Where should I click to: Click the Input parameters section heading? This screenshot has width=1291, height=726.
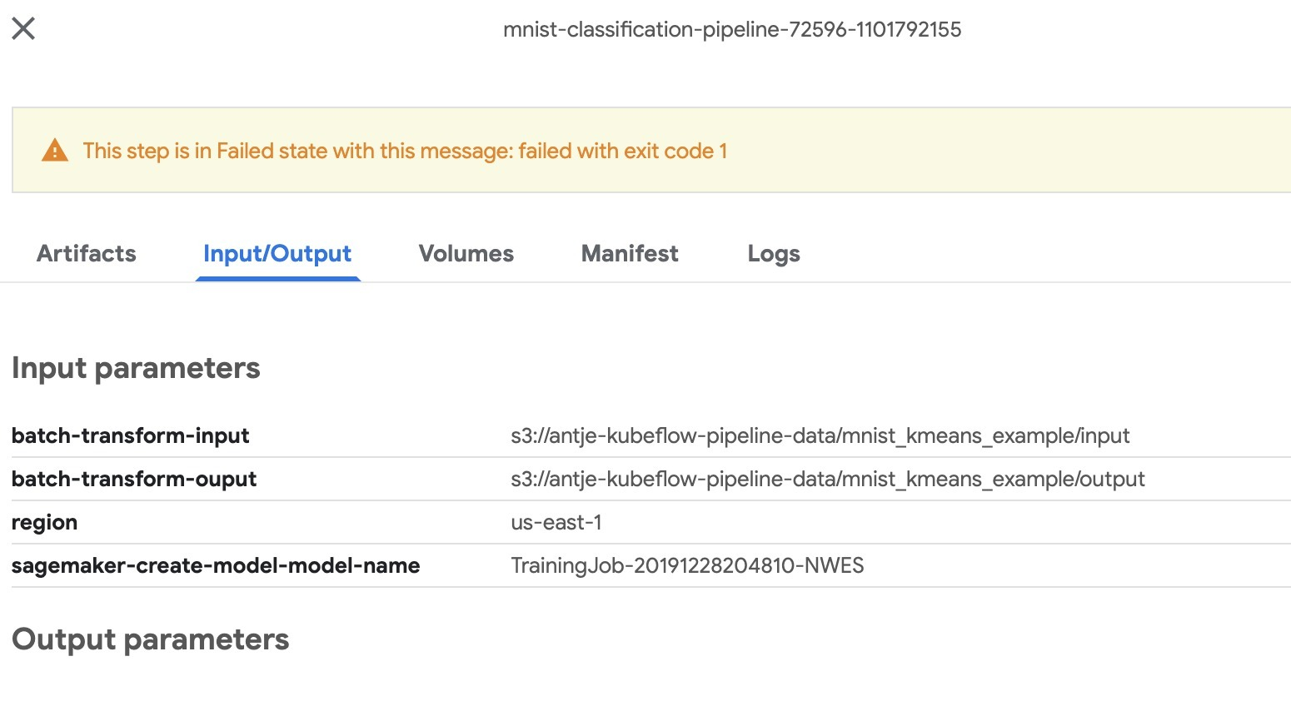point(136,367)
